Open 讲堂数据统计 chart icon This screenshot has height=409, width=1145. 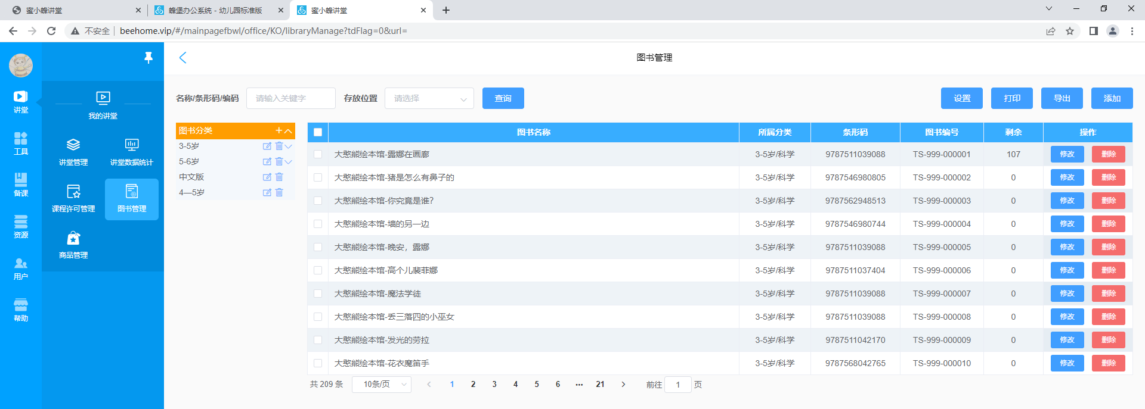[131, 145]
